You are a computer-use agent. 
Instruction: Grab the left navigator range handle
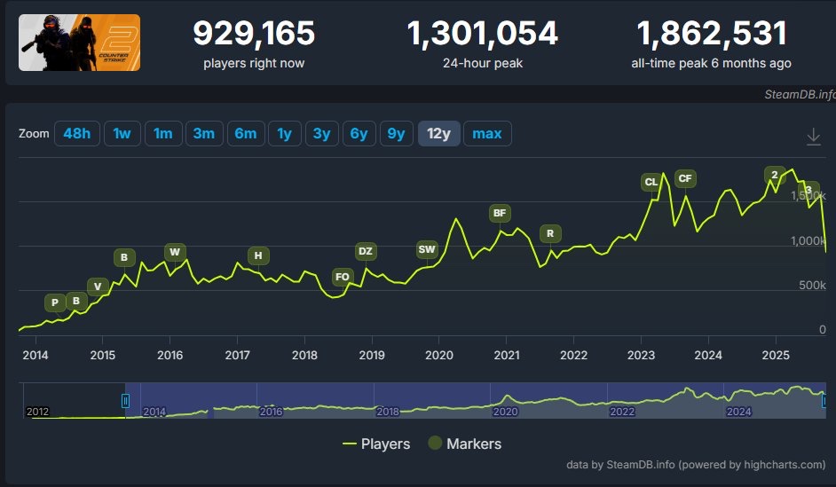tap(125, 401)
